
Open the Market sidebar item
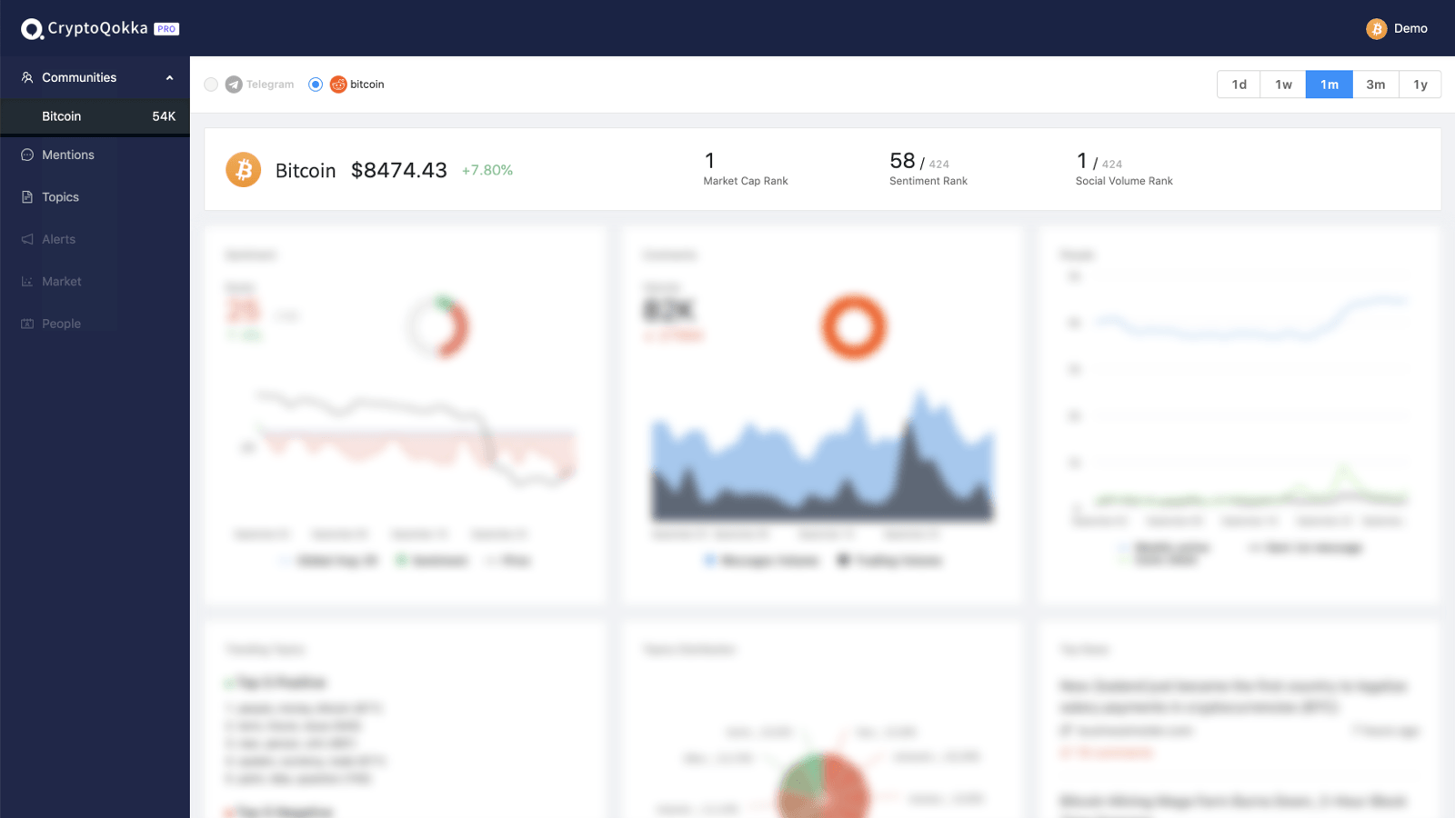[x=95, y=282]
